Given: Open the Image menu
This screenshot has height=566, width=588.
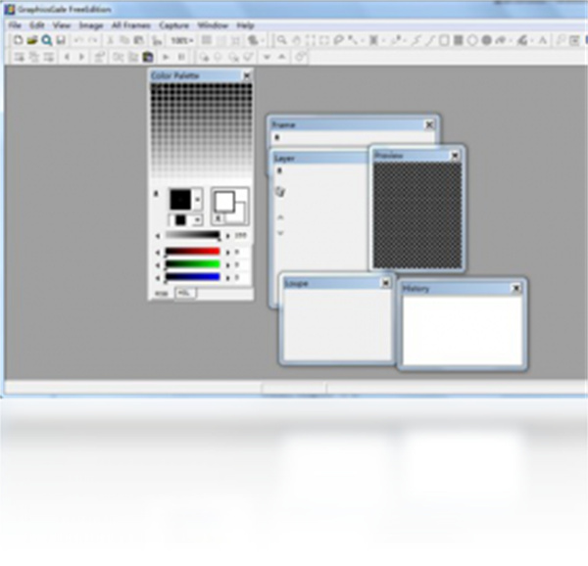Looking at the screenshot, I should pyautogui.click(x=91, y=25).
